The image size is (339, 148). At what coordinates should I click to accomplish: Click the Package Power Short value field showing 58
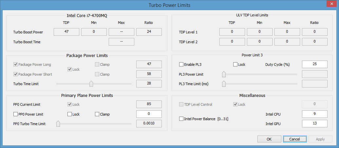149,74
